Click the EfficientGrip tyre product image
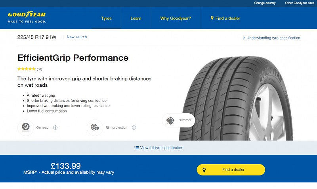 coord(236,98)
